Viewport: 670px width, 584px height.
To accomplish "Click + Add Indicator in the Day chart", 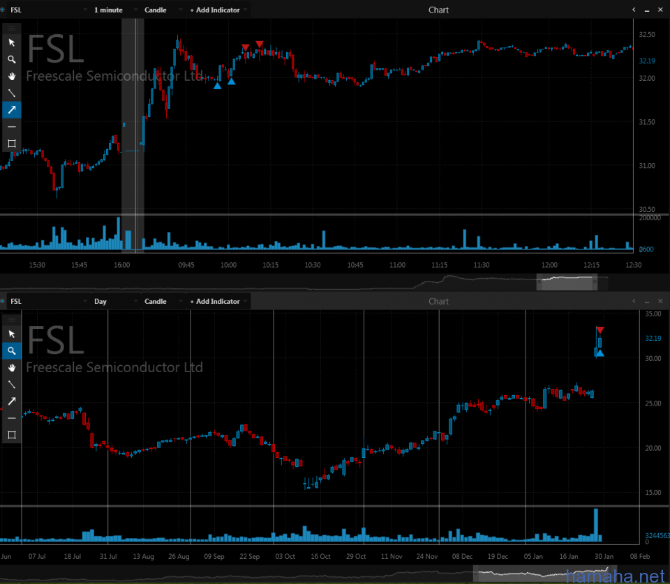I will click(x=215, y=302).
